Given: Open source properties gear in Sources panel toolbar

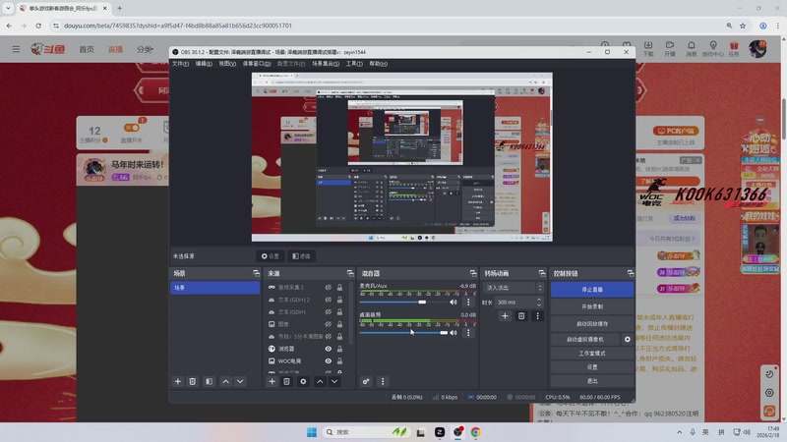Looking at the screenshot, I should coord(303,381).
